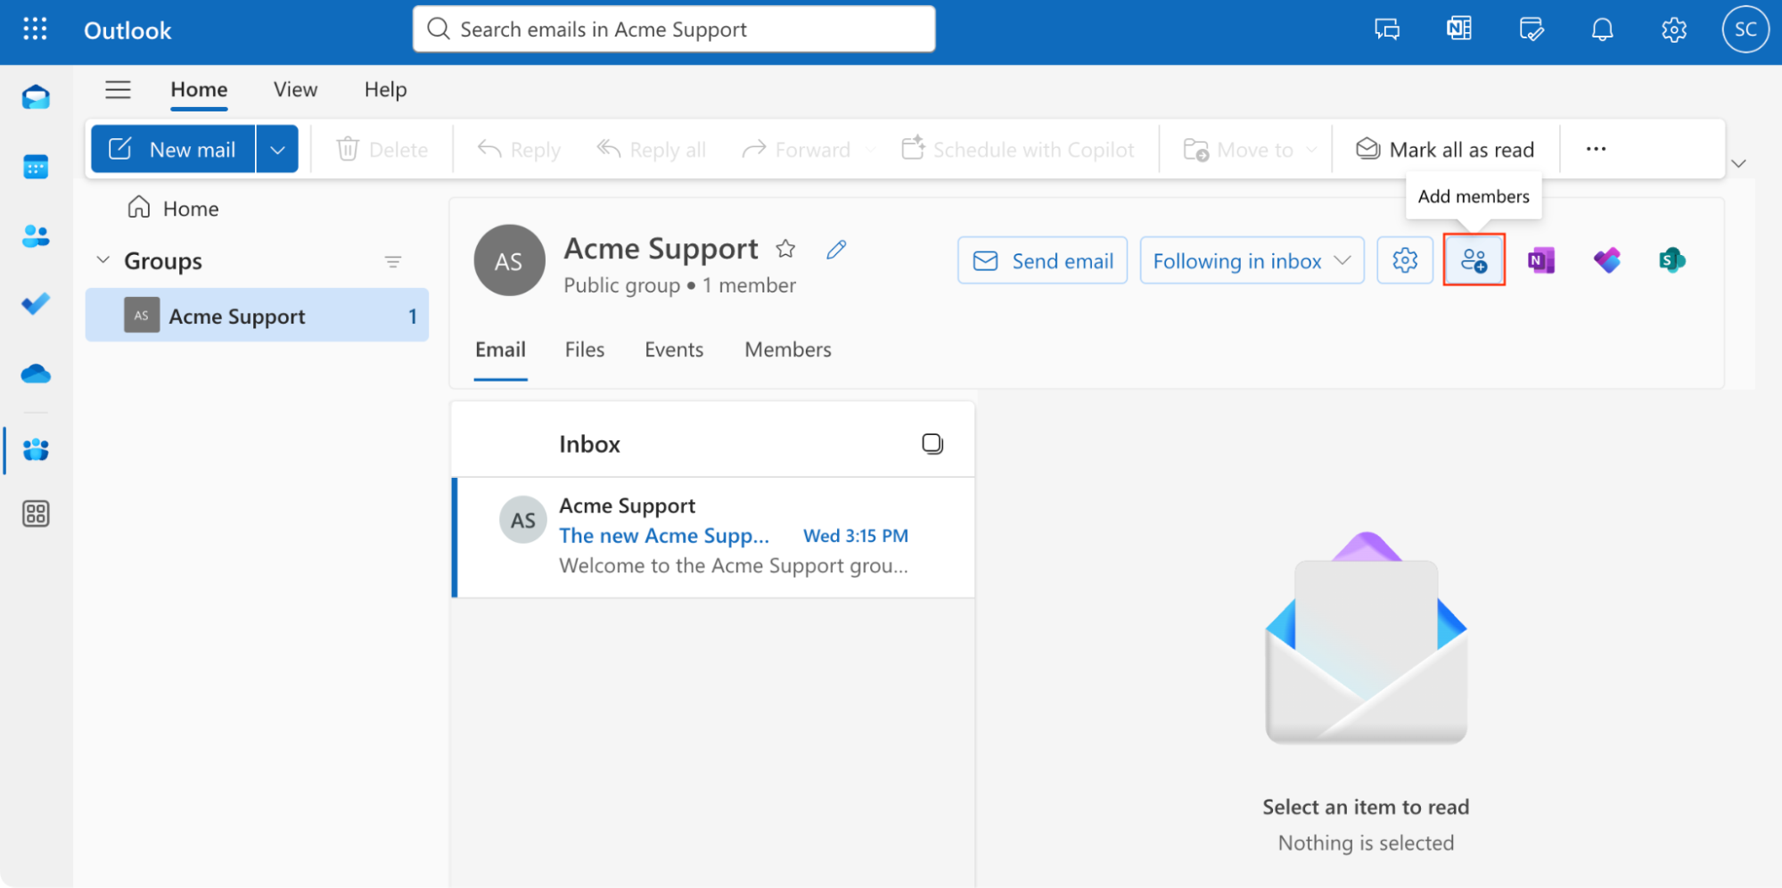Filter the Groups list
This screenshot has height=888, width=1782.
pos(393,261)
